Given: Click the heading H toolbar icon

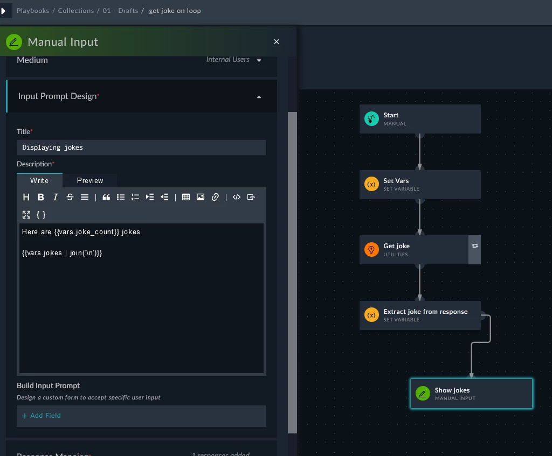Looking at the screenshot, I should coord(26,197).
